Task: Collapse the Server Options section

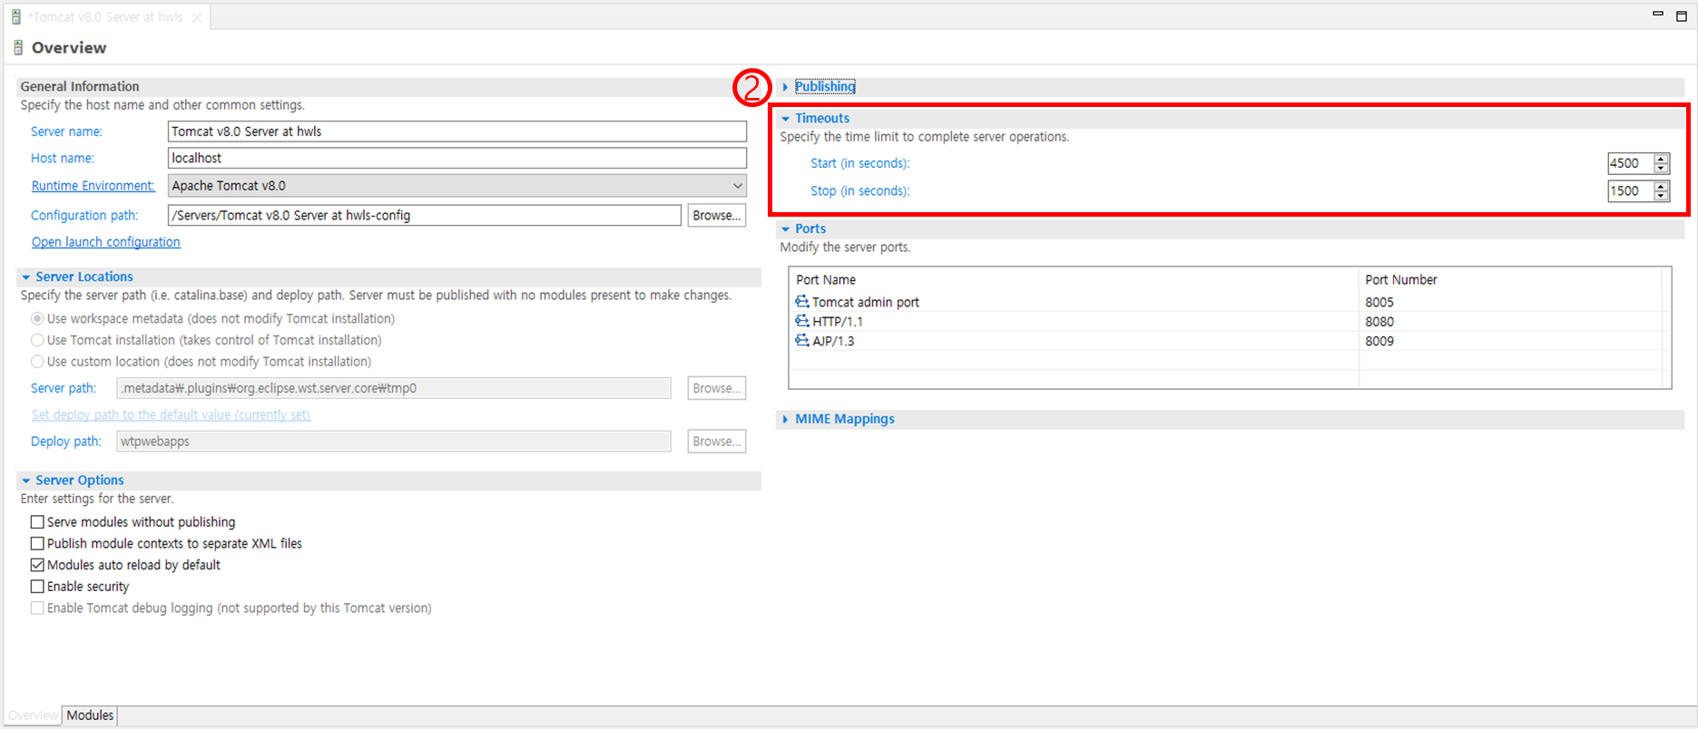Action: [x=26, y=481]
